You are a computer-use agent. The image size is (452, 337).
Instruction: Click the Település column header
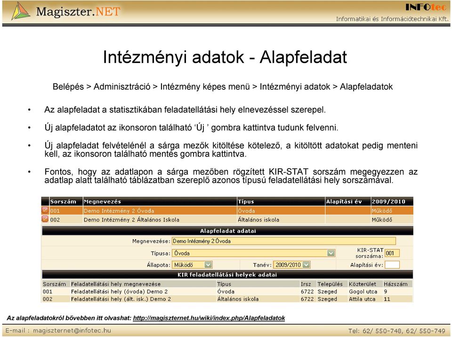tap(330, 284)
